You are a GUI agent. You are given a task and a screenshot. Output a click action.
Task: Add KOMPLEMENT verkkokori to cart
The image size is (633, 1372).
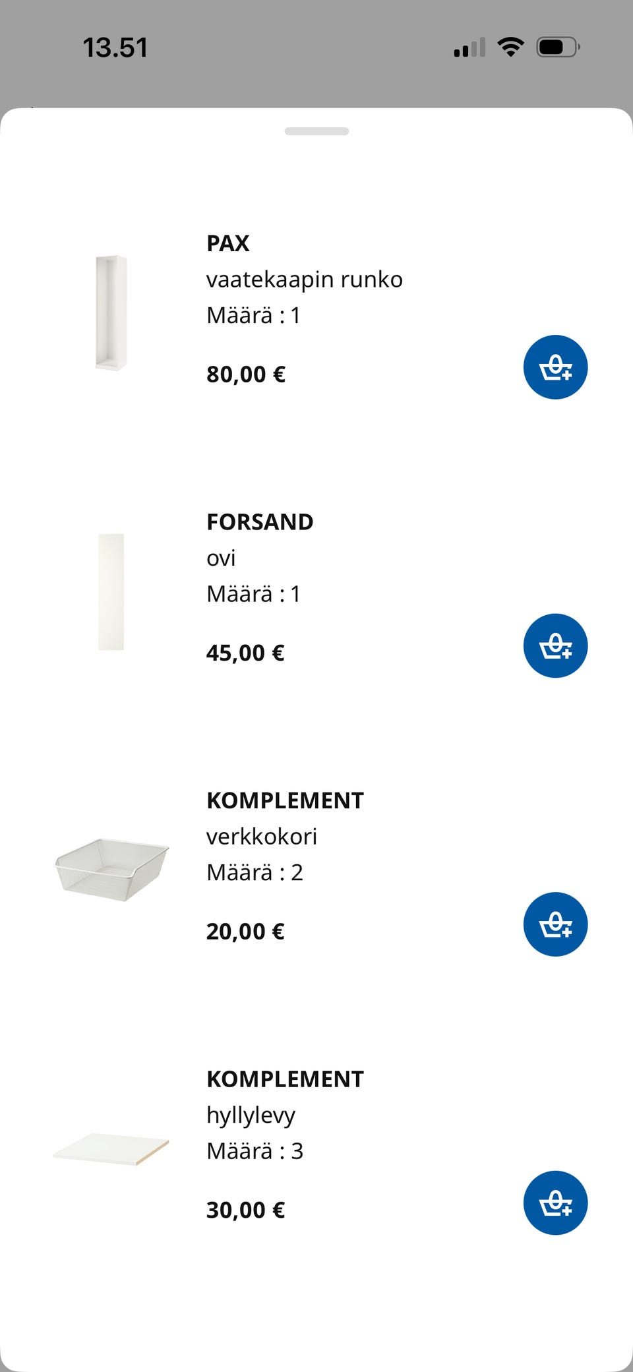tap(555, 924)
